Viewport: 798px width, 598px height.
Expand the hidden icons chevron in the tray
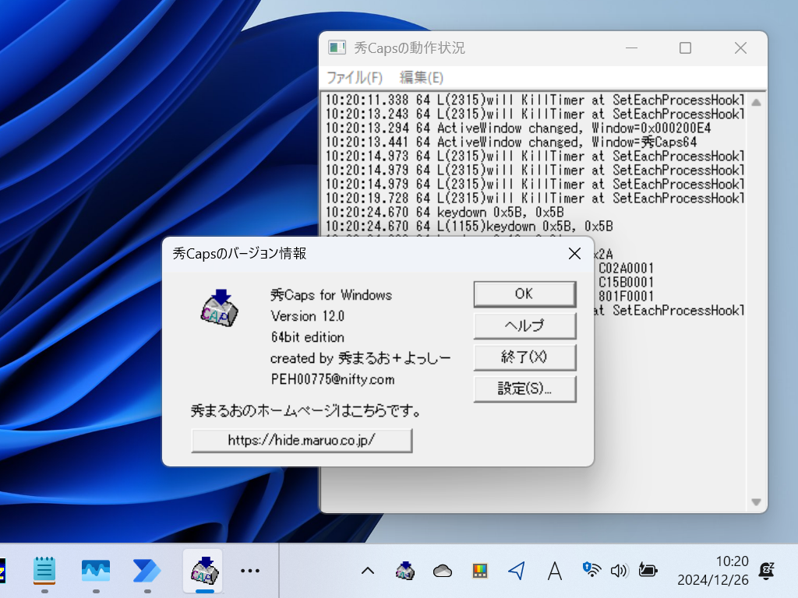pos(367,571)
